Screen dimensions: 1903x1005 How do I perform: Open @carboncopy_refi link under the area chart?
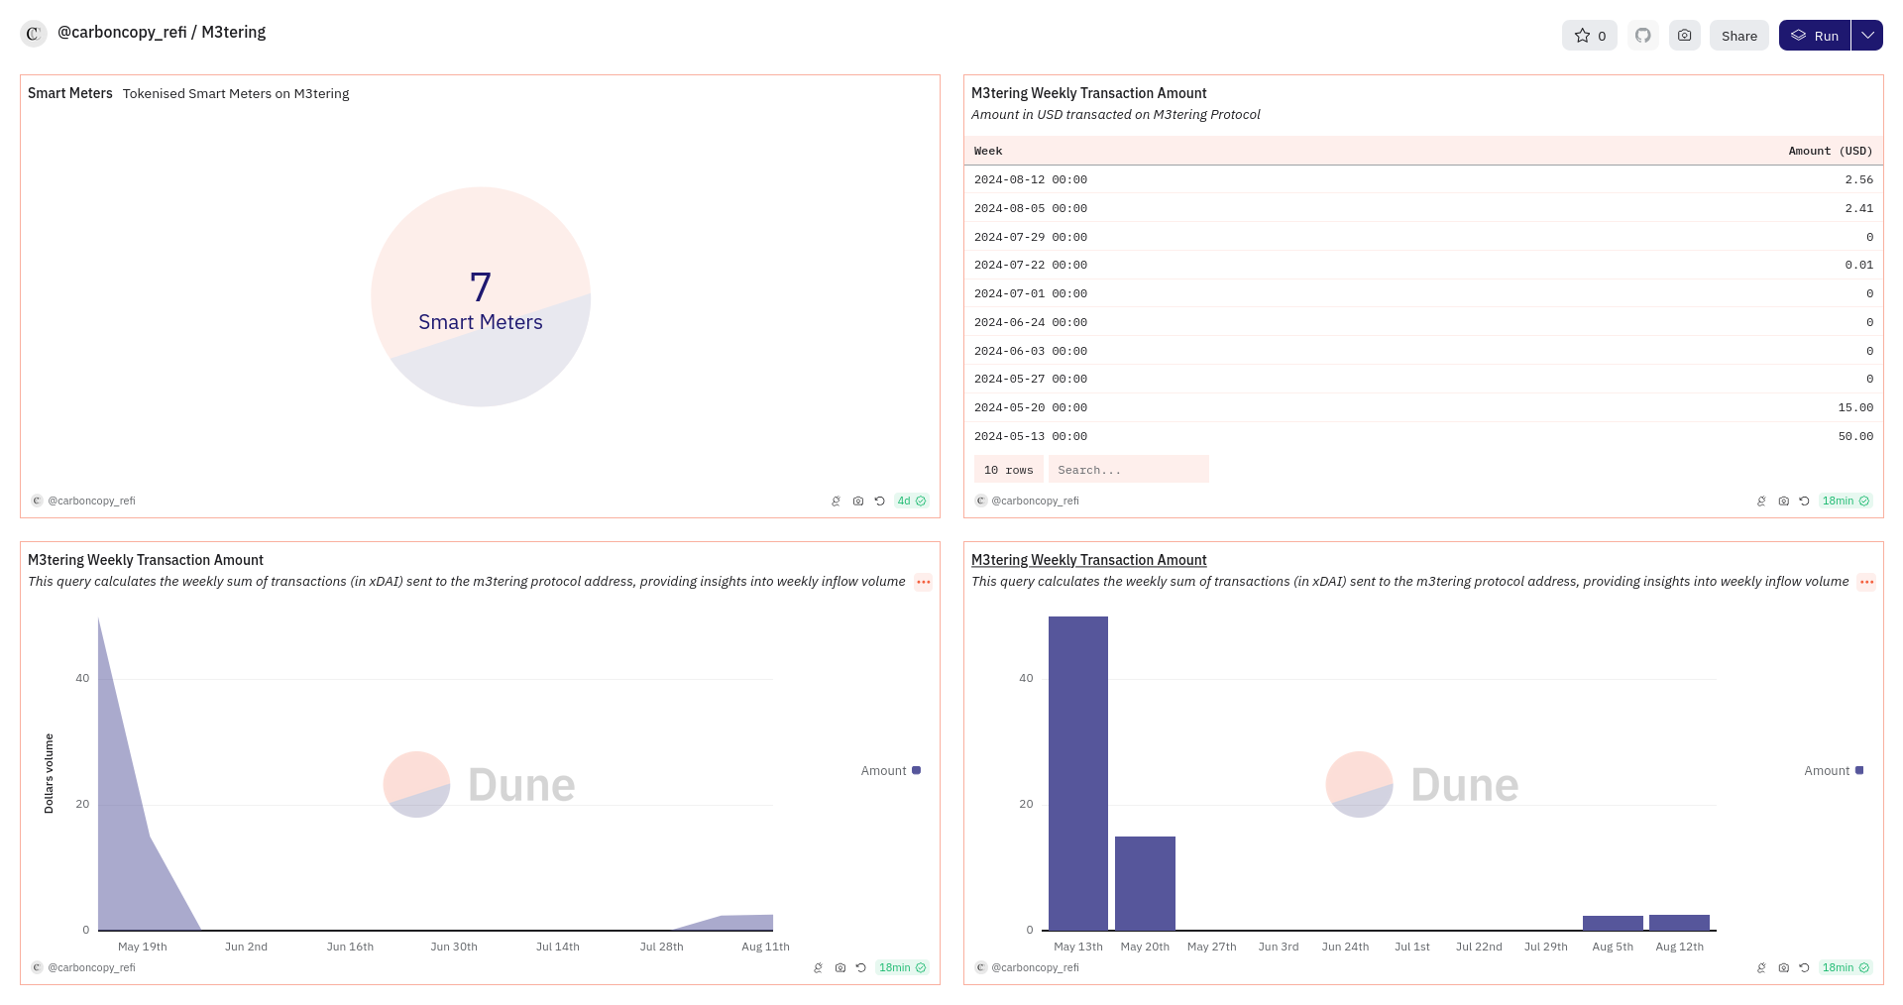click(x=91, y=968)
